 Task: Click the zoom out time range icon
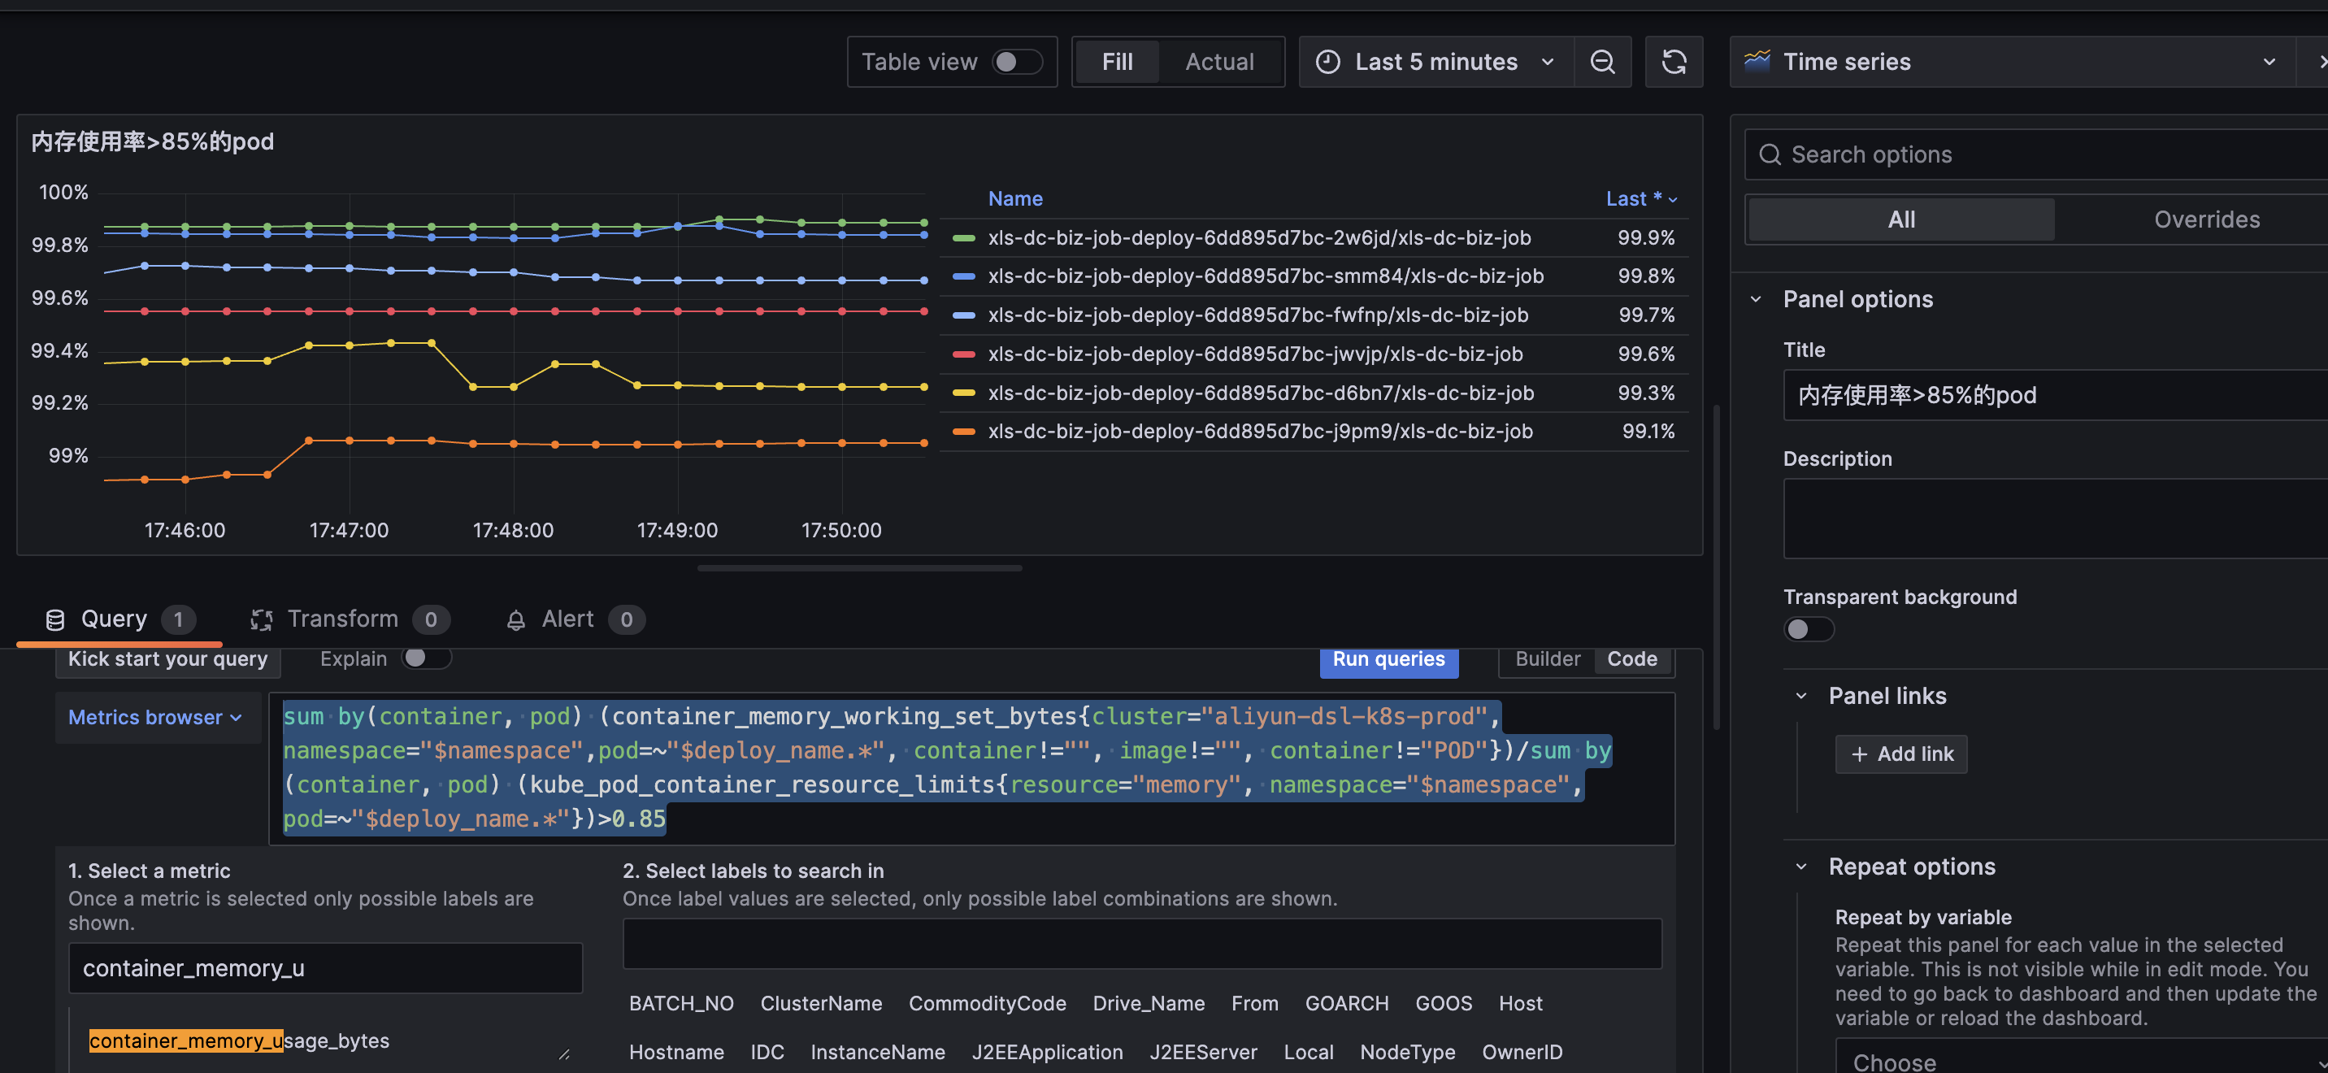click(x=1602, y=62)
